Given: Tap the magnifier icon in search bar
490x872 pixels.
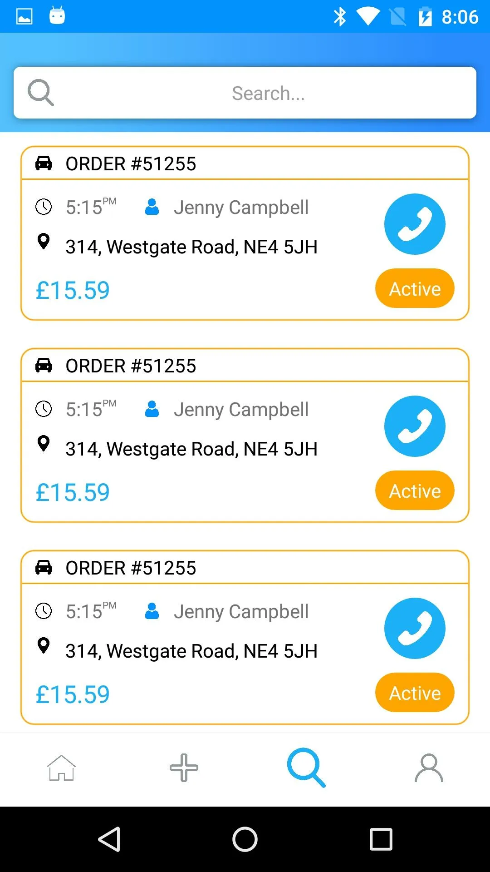Looking at the screenshot, I should tap(41, 93).
